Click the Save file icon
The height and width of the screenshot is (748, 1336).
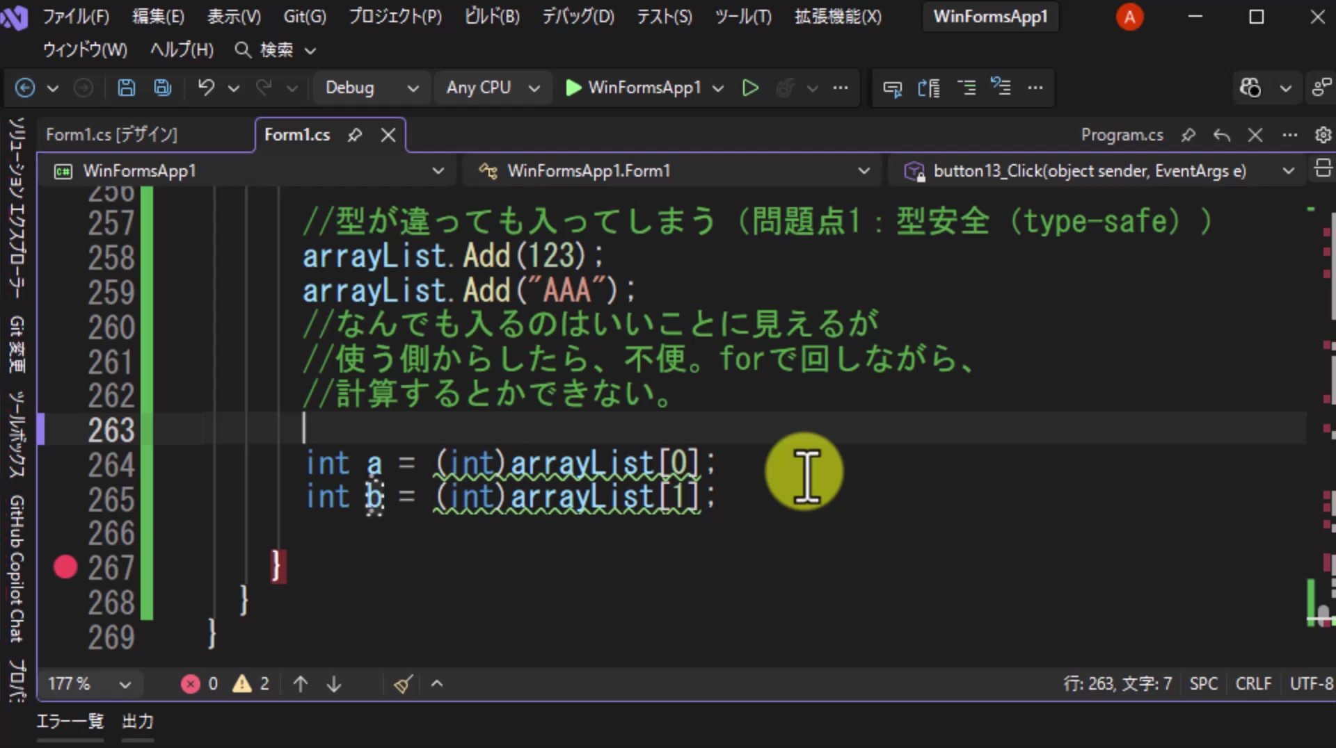(x=126, y=88)
